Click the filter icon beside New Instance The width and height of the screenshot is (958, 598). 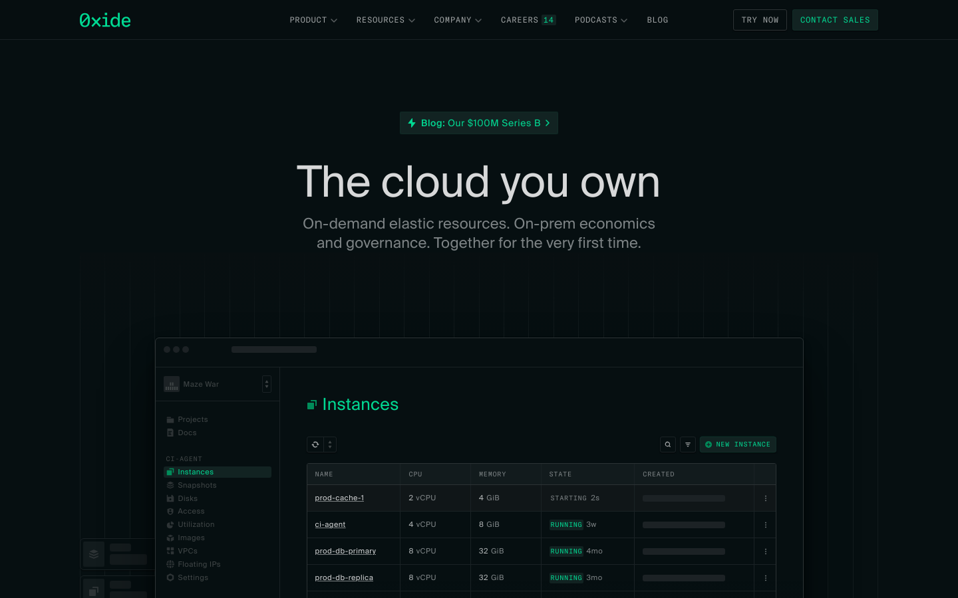(x=688, y=445)
